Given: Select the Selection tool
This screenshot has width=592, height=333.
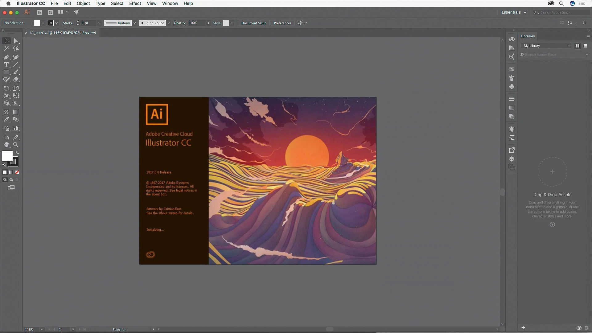Looking at the screenshot, I should point(6,41).
